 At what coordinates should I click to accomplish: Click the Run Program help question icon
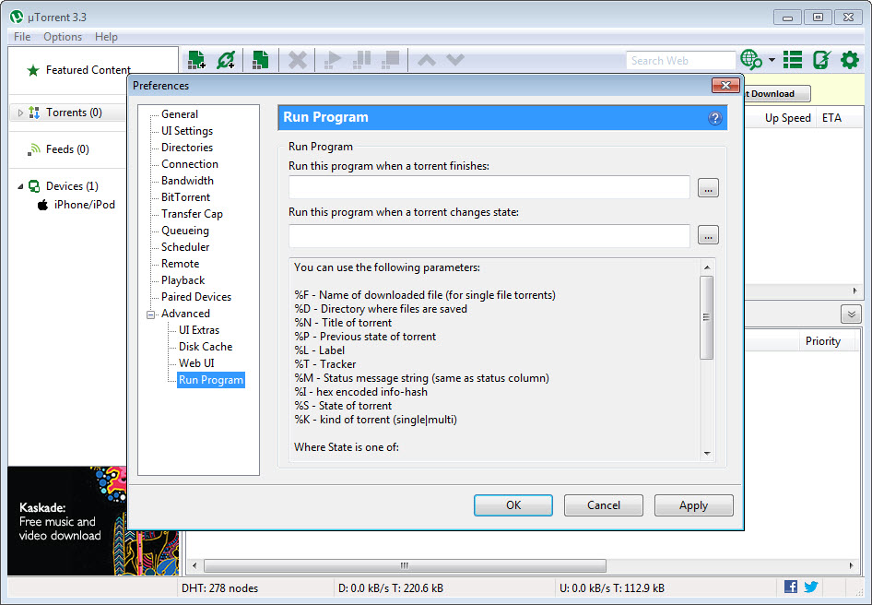tap(715, 118)
